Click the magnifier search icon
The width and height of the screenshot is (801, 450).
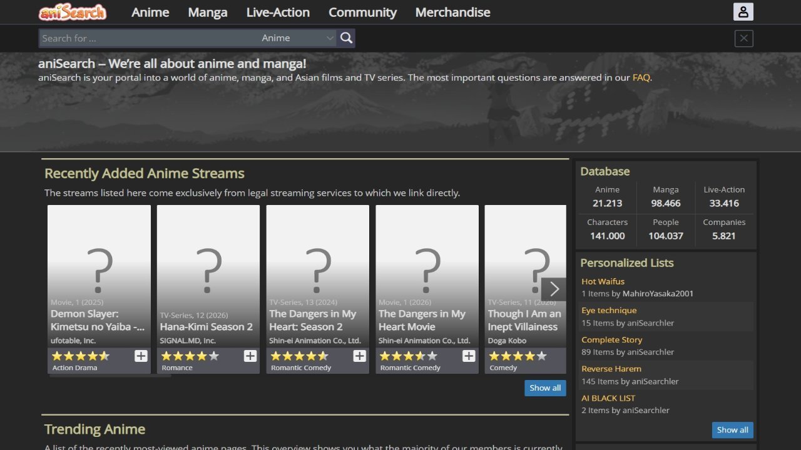[347, 38]
